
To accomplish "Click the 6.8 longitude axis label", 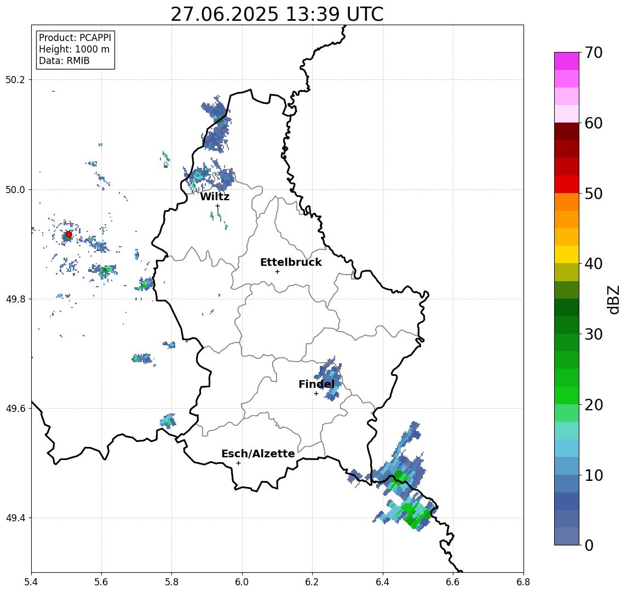I will [524, 582].
